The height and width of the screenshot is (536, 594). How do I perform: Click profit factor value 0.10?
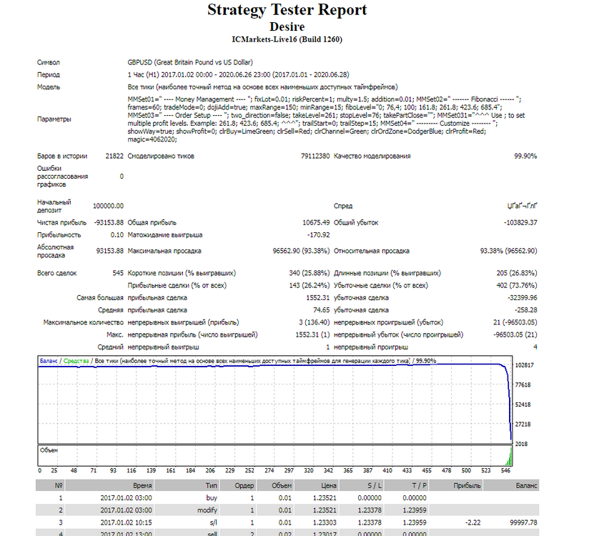point(117,235)
